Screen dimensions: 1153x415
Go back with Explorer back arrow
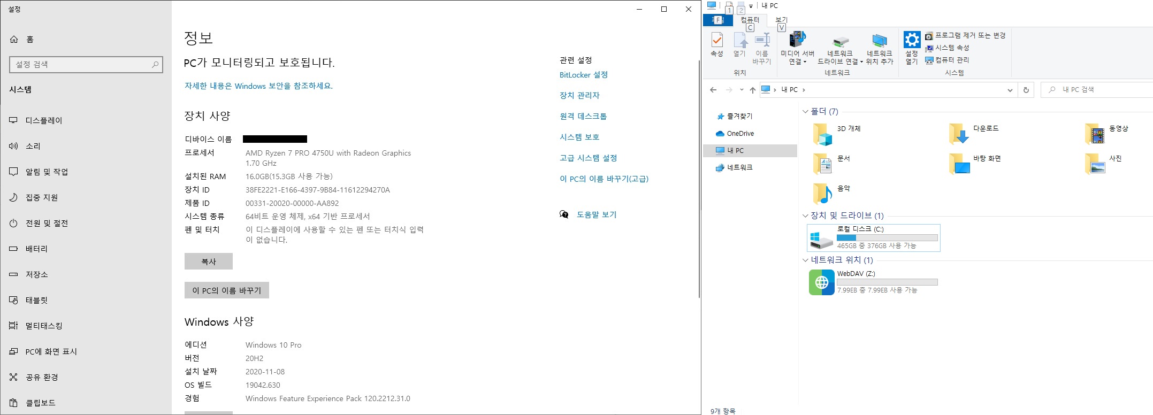[713, 90]
